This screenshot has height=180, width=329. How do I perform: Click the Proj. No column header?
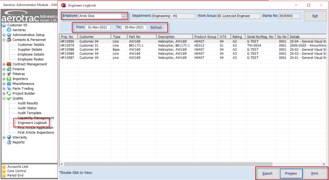pos(69,37)
